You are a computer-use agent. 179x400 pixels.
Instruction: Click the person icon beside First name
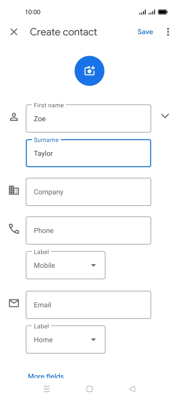tap(14, 117)
